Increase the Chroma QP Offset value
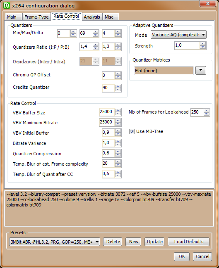The image size is (219, 268). [x=118, y=74]
